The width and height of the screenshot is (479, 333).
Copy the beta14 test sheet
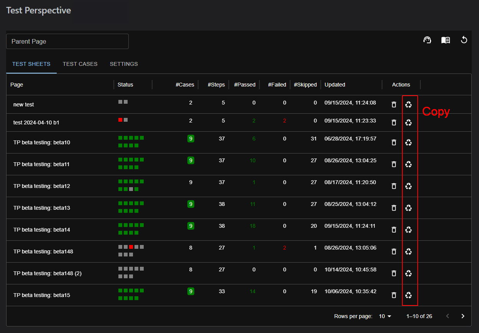tap(408, 230)
